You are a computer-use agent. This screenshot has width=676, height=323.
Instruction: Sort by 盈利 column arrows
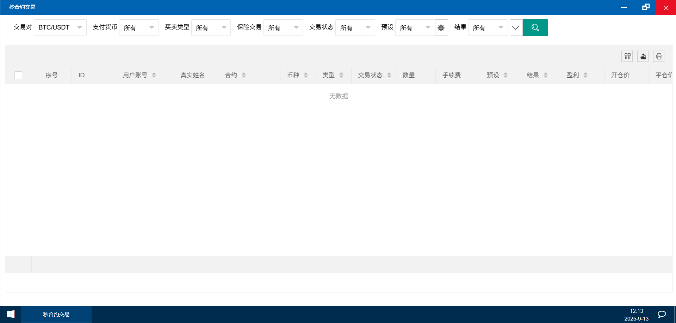(x=585, y=75)
